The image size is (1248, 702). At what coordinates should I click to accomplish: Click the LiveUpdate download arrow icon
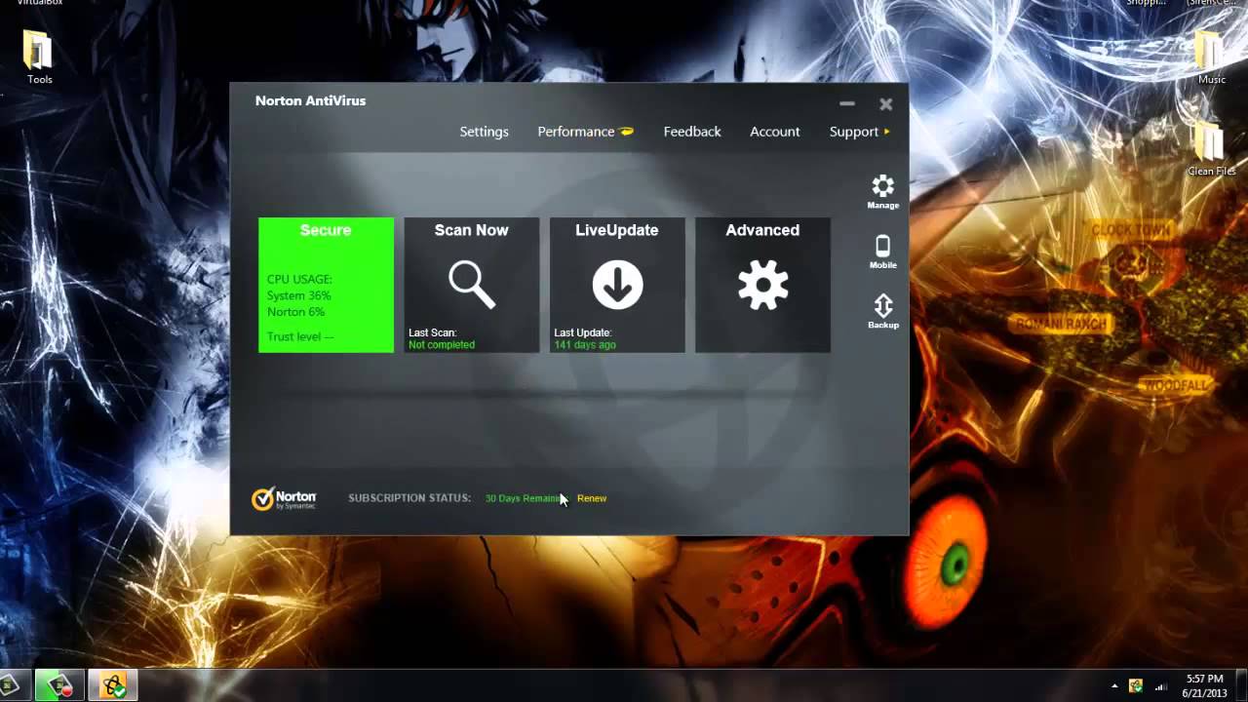click(x=617, y=285)
